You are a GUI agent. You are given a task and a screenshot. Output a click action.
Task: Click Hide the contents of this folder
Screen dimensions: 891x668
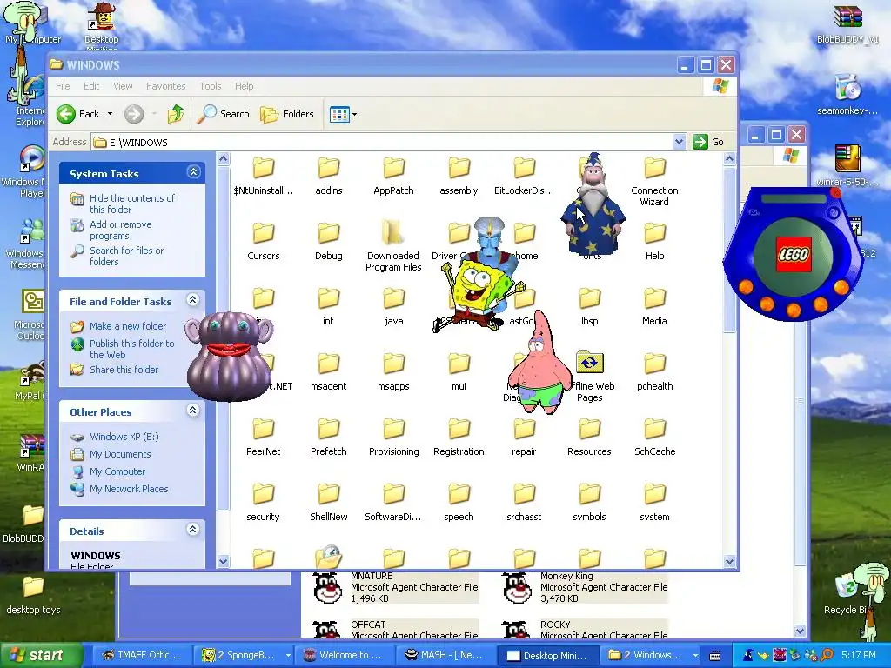[132, 204]
